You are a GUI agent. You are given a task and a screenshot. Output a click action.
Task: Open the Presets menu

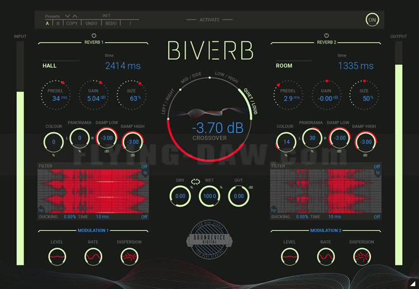click(x=53, y=16)
